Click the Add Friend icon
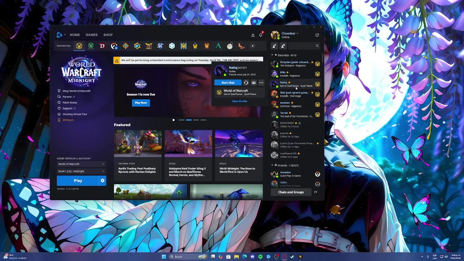The width and height of the screenshot is (464, 261). [274, 46]
